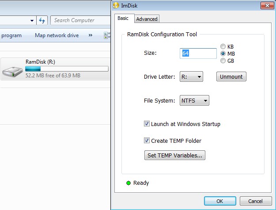This screenshot has height=210, width=276.
Task: Switch to the Advanced tab
Action: (147, 19)
